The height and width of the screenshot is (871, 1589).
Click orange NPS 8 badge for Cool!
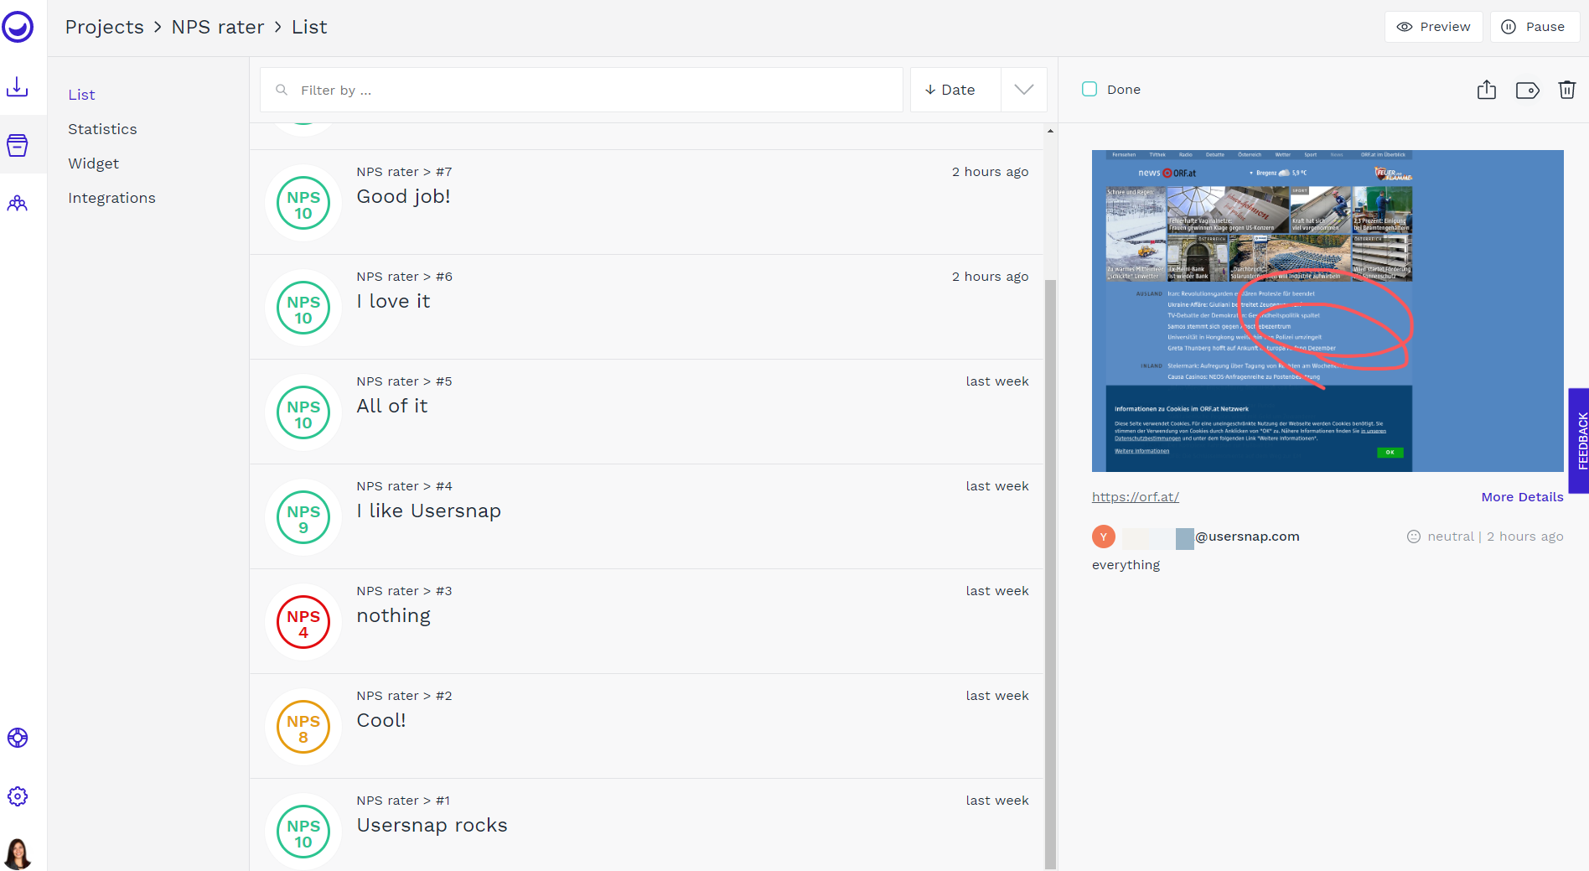tap(303, 727)
